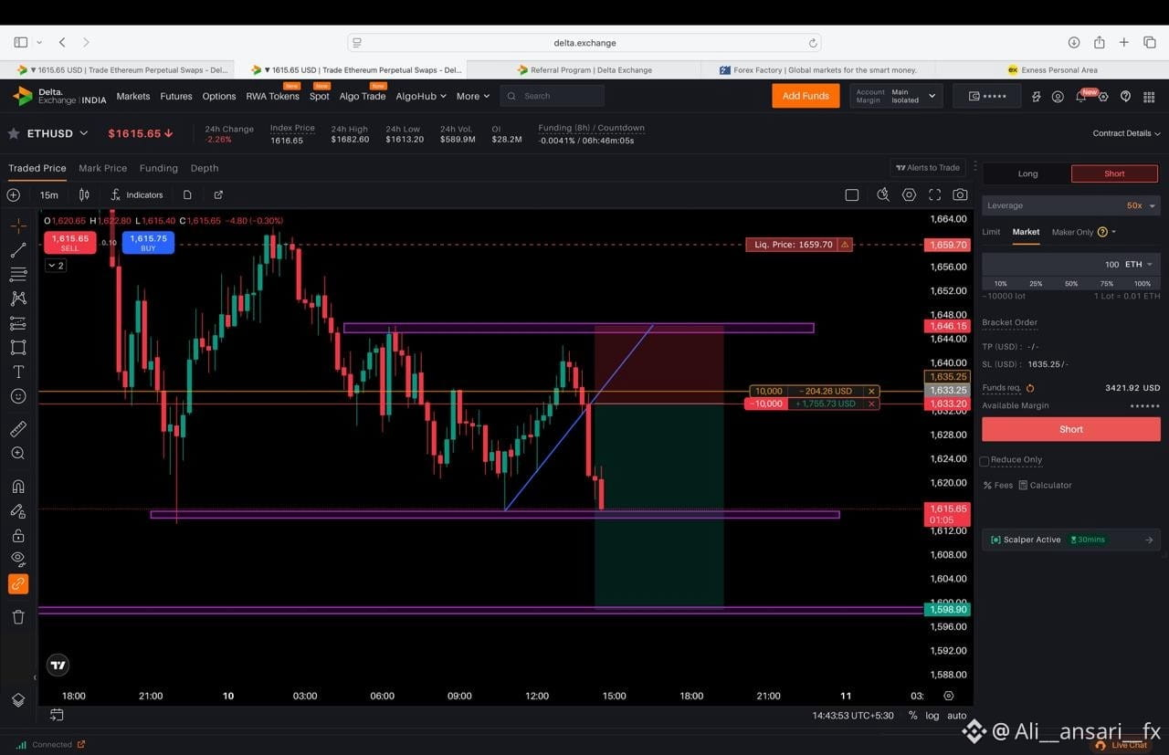Open the Leverage 50x dropdown
Viewport: 1169px width, 755px height.
[x=1071, y=205]
